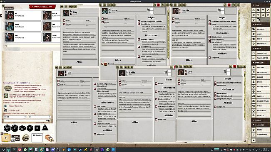Open Player Notes in sidebar
Viewport: 271px width, 152px height.
261,58
